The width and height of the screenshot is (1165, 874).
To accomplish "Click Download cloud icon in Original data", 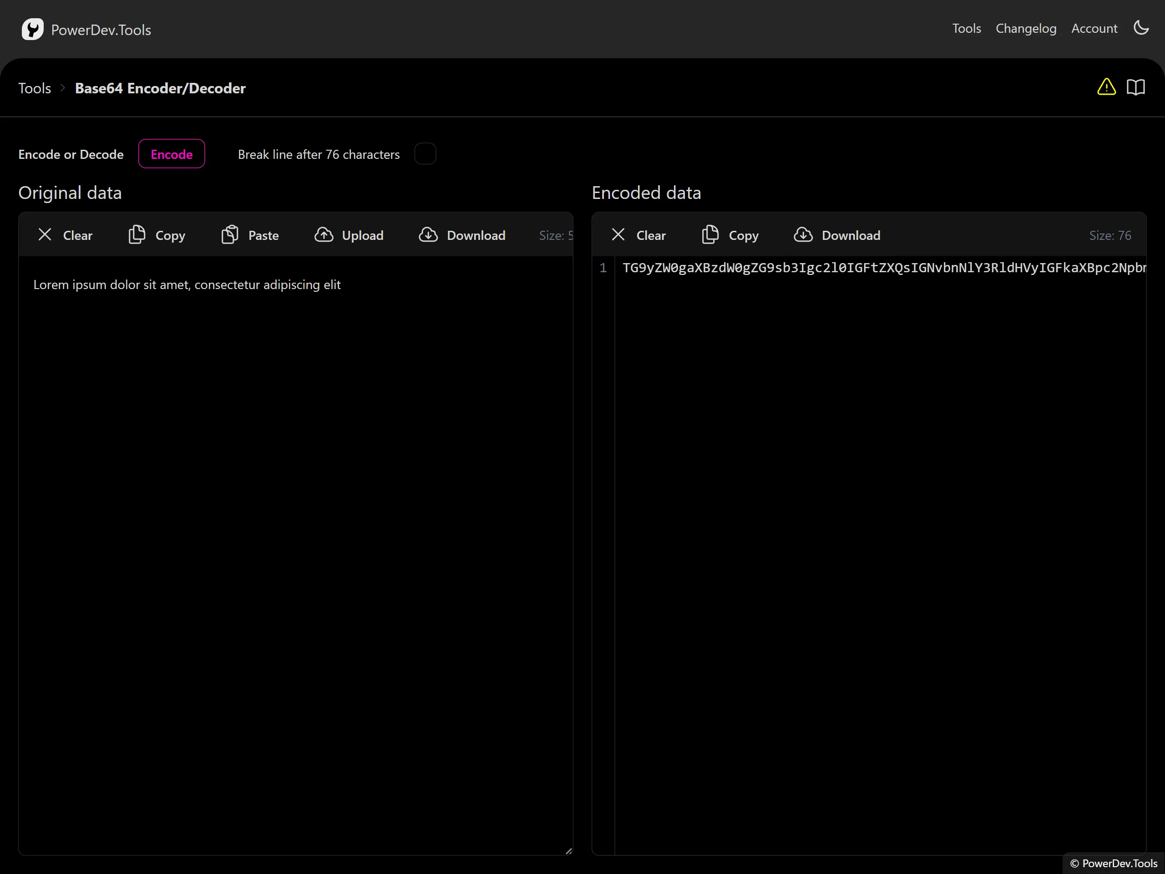I will 428,234.
